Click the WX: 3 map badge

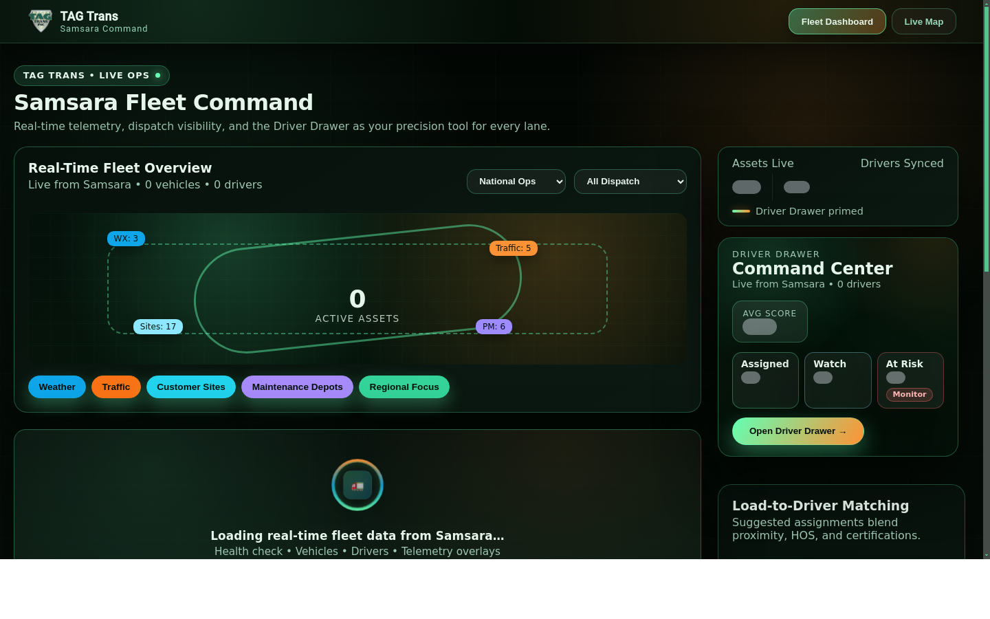(x=126, y=239)
